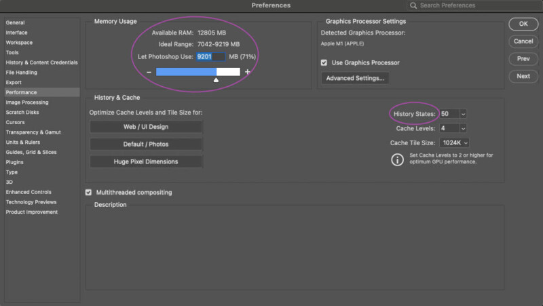The width and height of the screenshot is (543, 306).
Task: Open the Type category
Action: tap(12, 172)
